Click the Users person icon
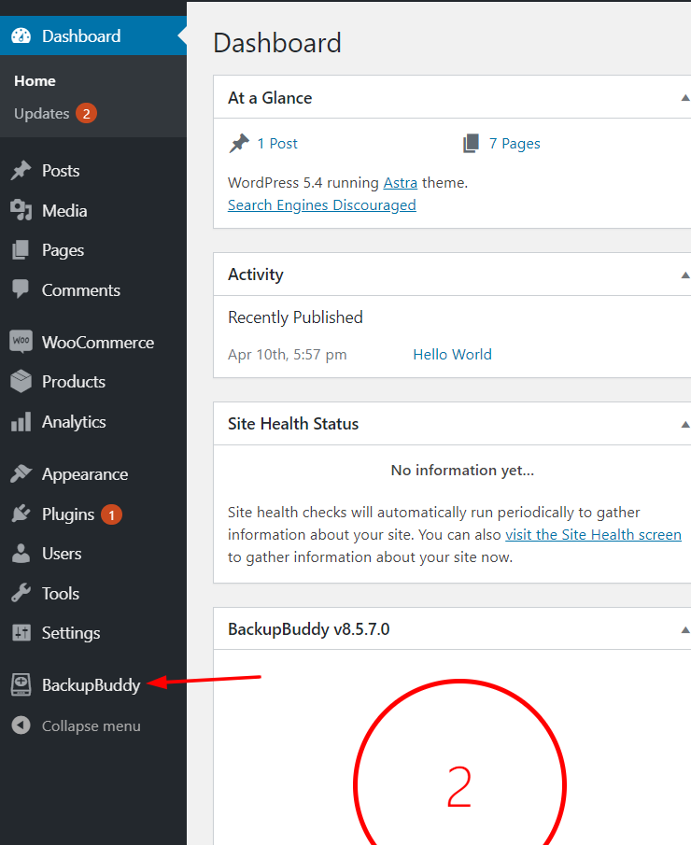 tap(21, 554)
